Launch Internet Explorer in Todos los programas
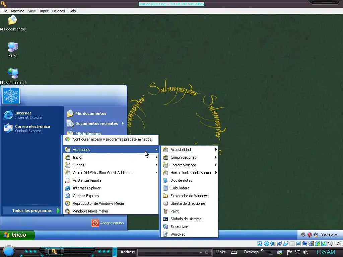Viewport: 343px width, 257px height. pos(111,188)
